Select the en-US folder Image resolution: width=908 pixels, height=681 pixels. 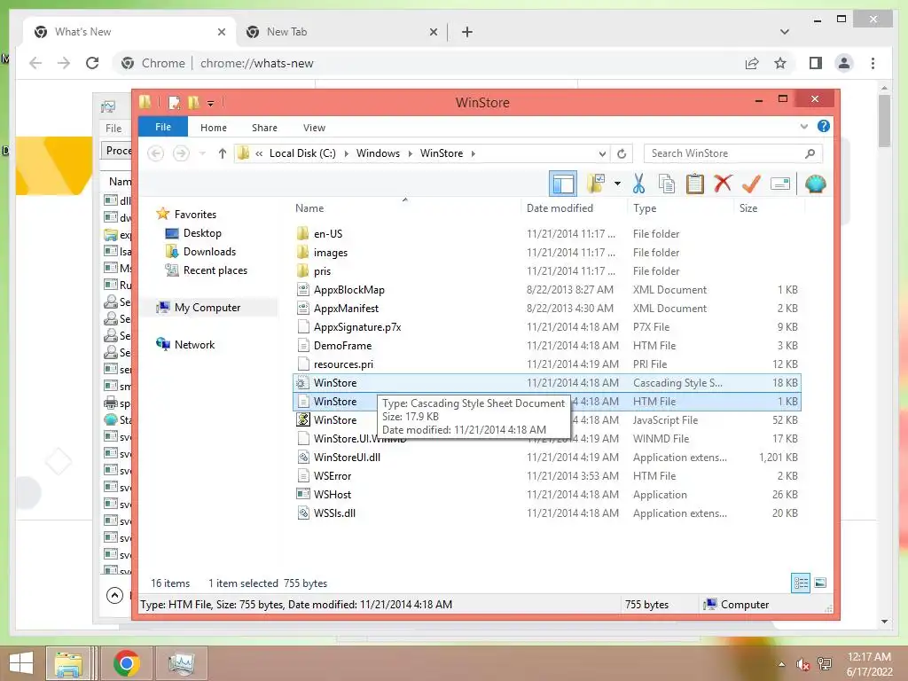546,234
